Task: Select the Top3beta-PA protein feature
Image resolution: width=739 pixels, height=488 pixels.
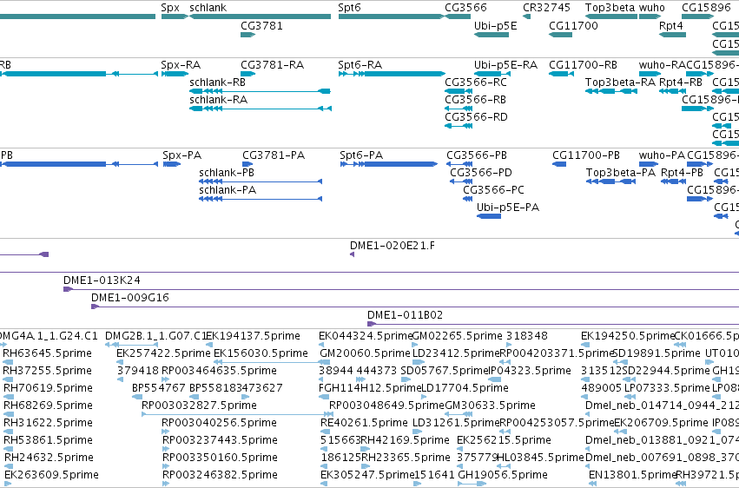Action: (x=611, y=181)
